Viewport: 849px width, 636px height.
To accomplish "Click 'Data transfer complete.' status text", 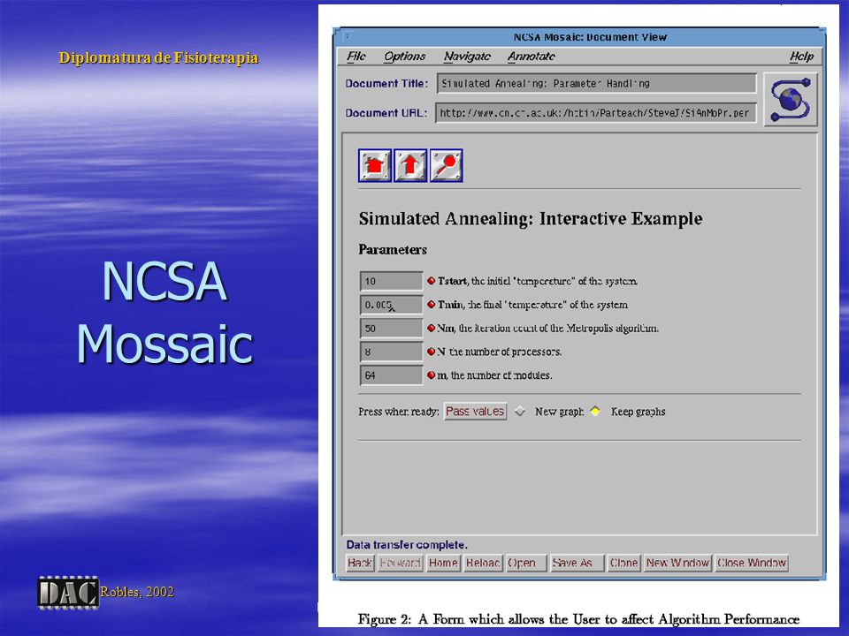I will coord(407,545).
